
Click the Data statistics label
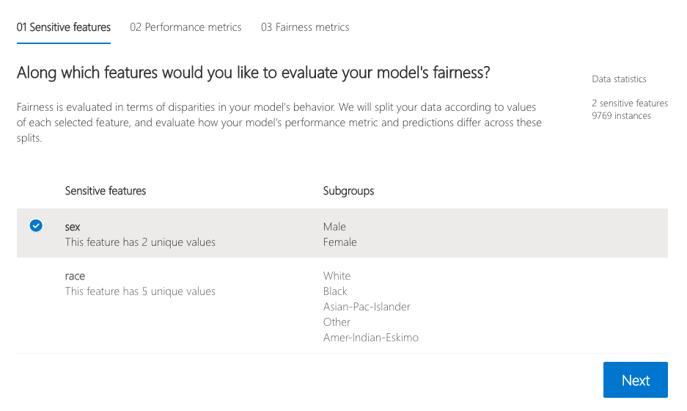pyautogui.click(x=619, y=79)
